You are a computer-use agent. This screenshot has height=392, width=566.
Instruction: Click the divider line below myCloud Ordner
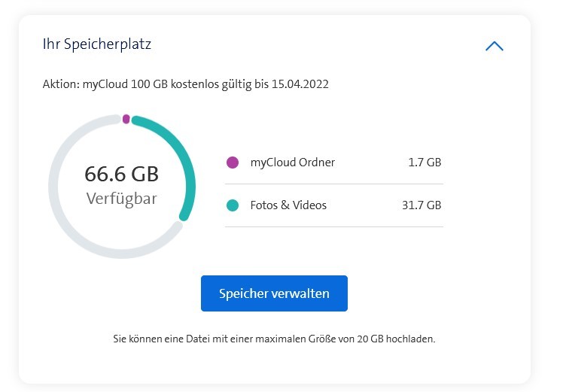334,184
